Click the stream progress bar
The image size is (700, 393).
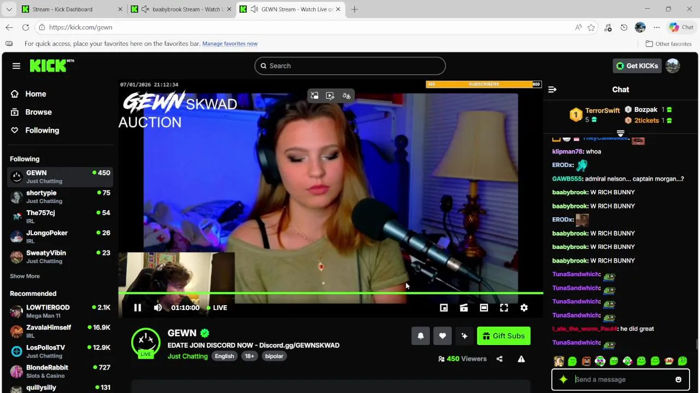(x=331, y=293)
